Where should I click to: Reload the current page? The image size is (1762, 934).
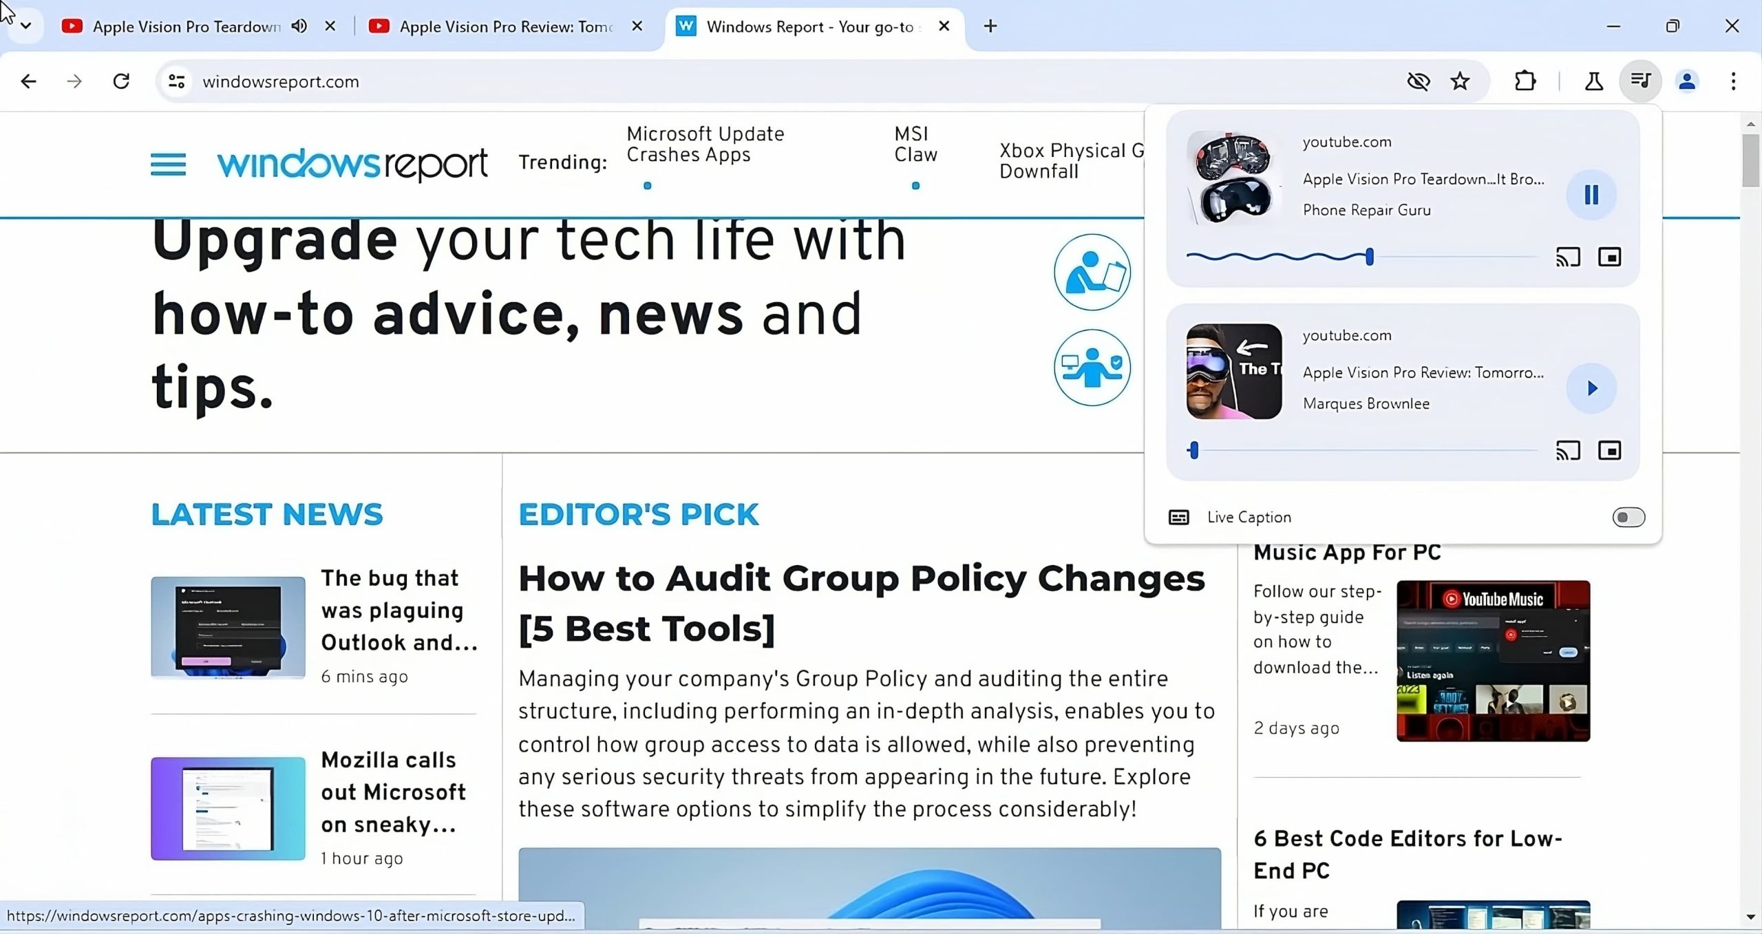121,81
